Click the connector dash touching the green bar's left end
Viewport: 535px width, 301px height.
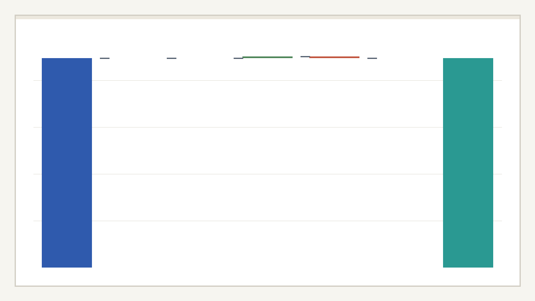[x=238, y=58]
